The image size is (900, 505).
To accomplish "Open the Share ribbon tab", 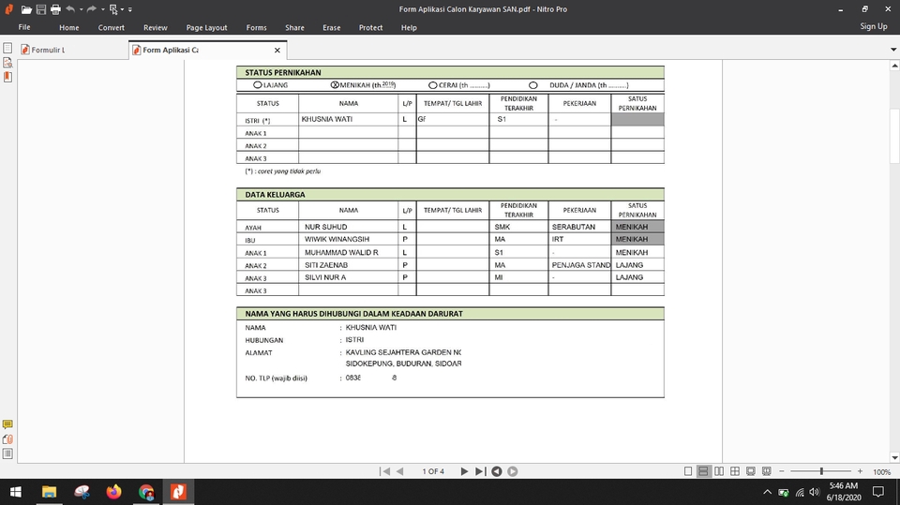I will coord(294,27).
